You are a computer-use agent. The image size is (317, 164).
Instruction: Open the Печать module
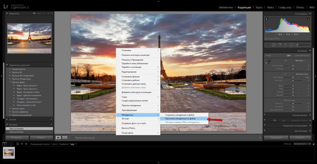tap(300, 7)
